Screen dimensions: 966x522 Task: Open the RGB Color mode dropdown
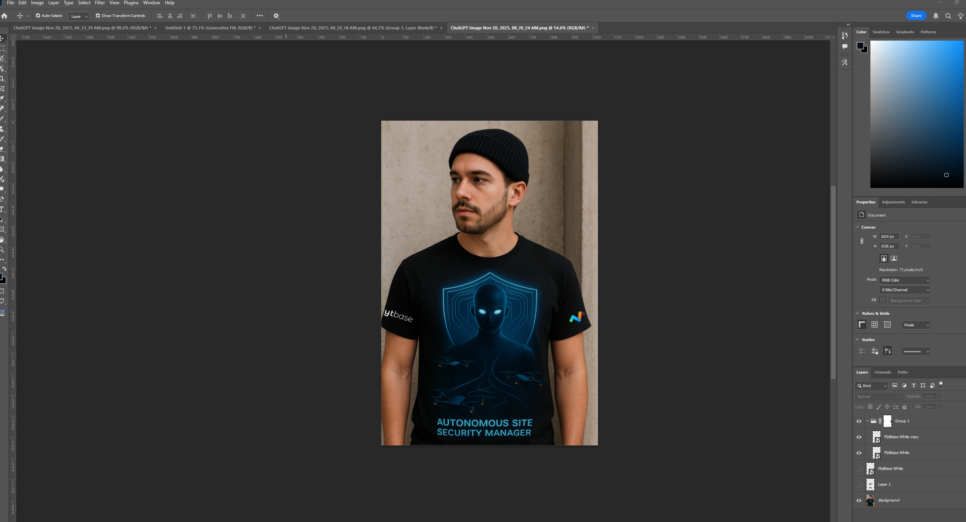click(x=904, y=280)
